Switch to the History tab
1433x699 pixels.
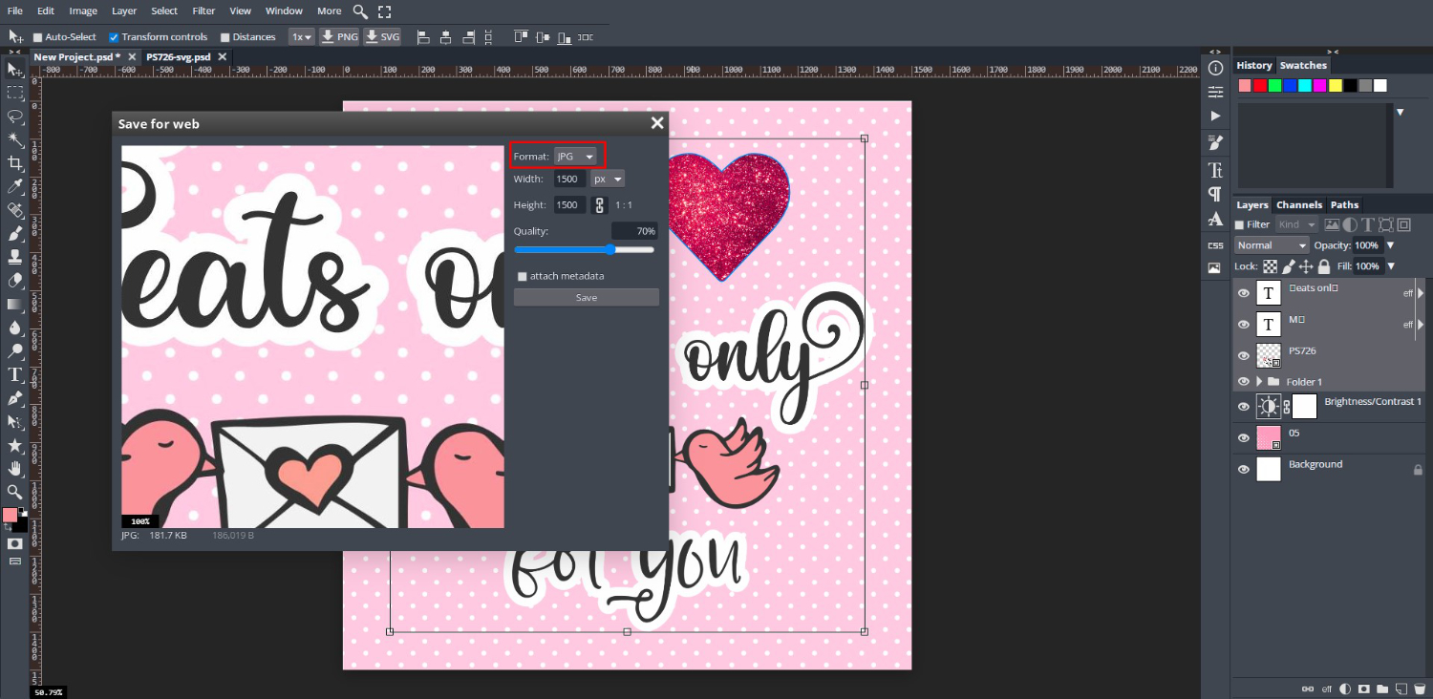pos(1254,65)
